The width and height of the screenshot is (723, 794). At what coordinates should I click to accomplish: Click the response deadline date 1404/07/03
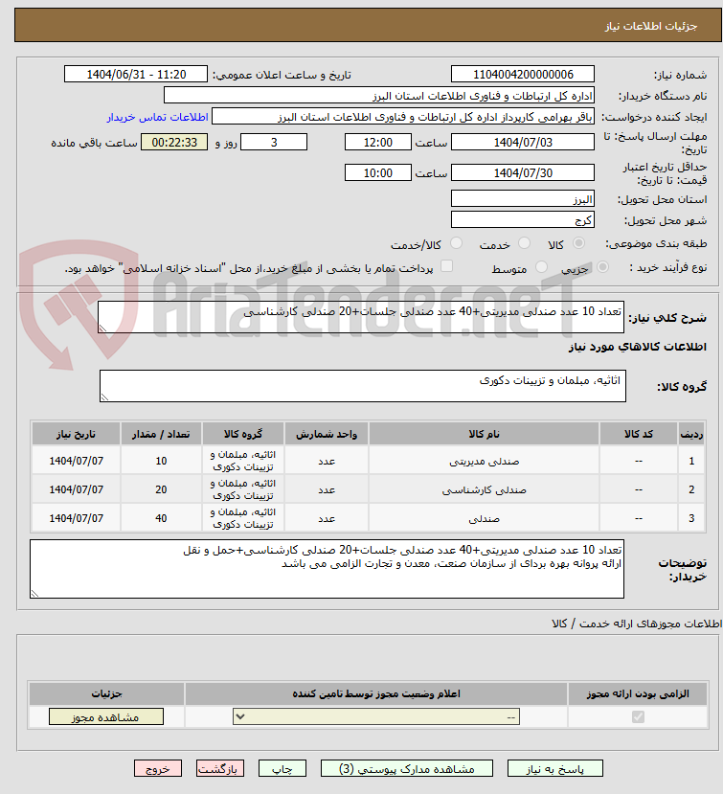click(x=523, y=143)
